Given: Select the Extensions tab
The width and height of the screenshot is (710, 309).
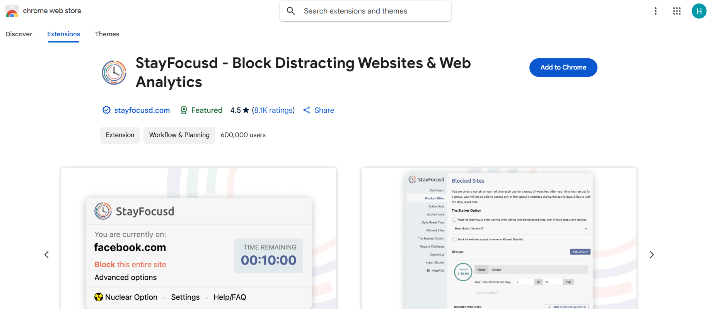Looking at the screenshot, I should pos(64,34).
